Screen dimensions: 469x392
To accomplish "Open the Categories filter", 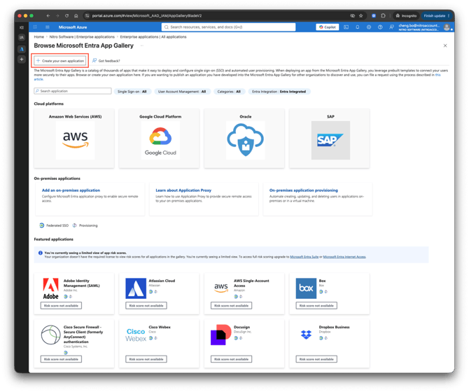I will click(x=229, y=92).
